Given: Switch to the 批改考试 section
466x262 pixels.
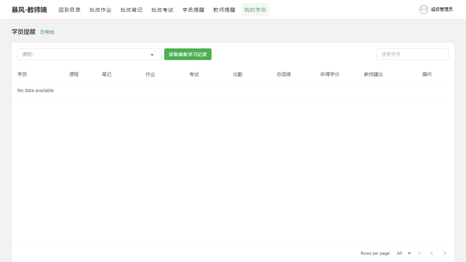Looking at the screenshot, I should point(162,10).
